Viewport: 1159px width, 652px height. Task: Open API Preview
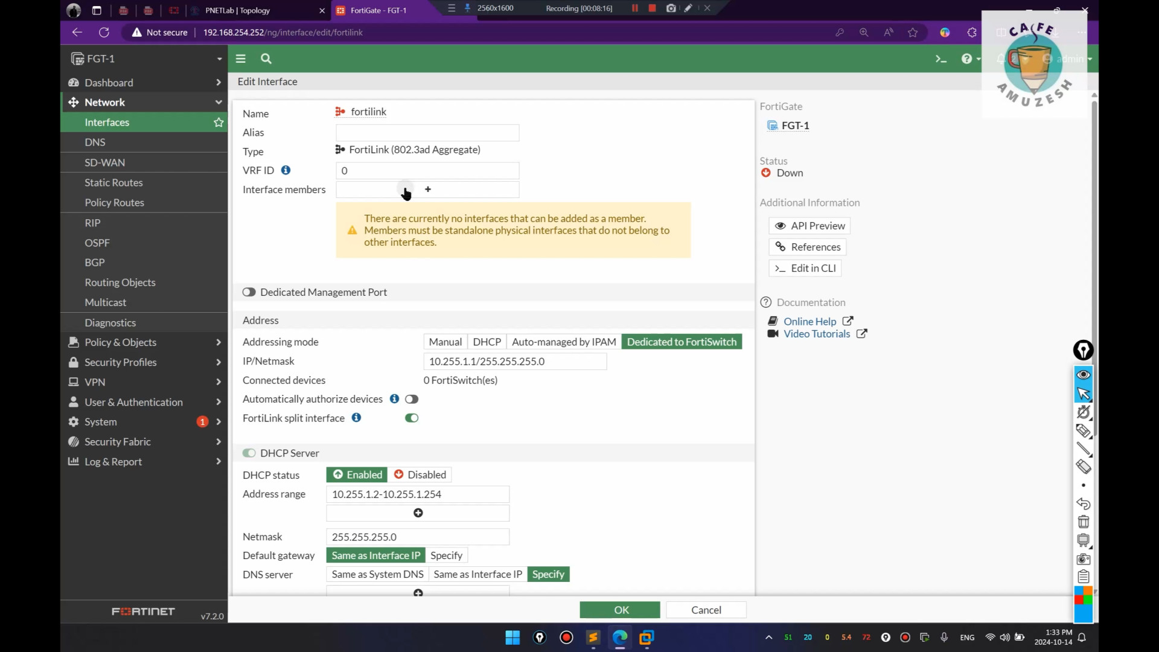pyautogui.click(x=809, y=226)
